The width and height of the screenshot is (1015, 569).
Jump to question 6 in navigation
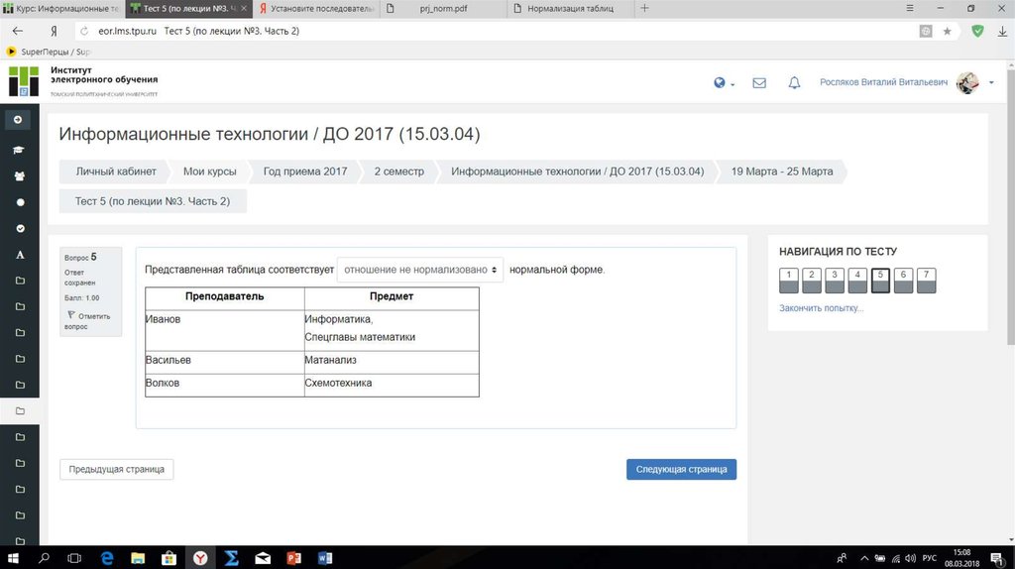click(x=903, y=281)
